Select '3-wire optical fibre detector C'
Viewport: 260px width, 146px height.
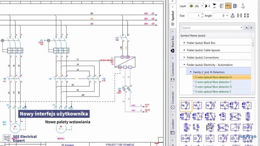(222, 92)
